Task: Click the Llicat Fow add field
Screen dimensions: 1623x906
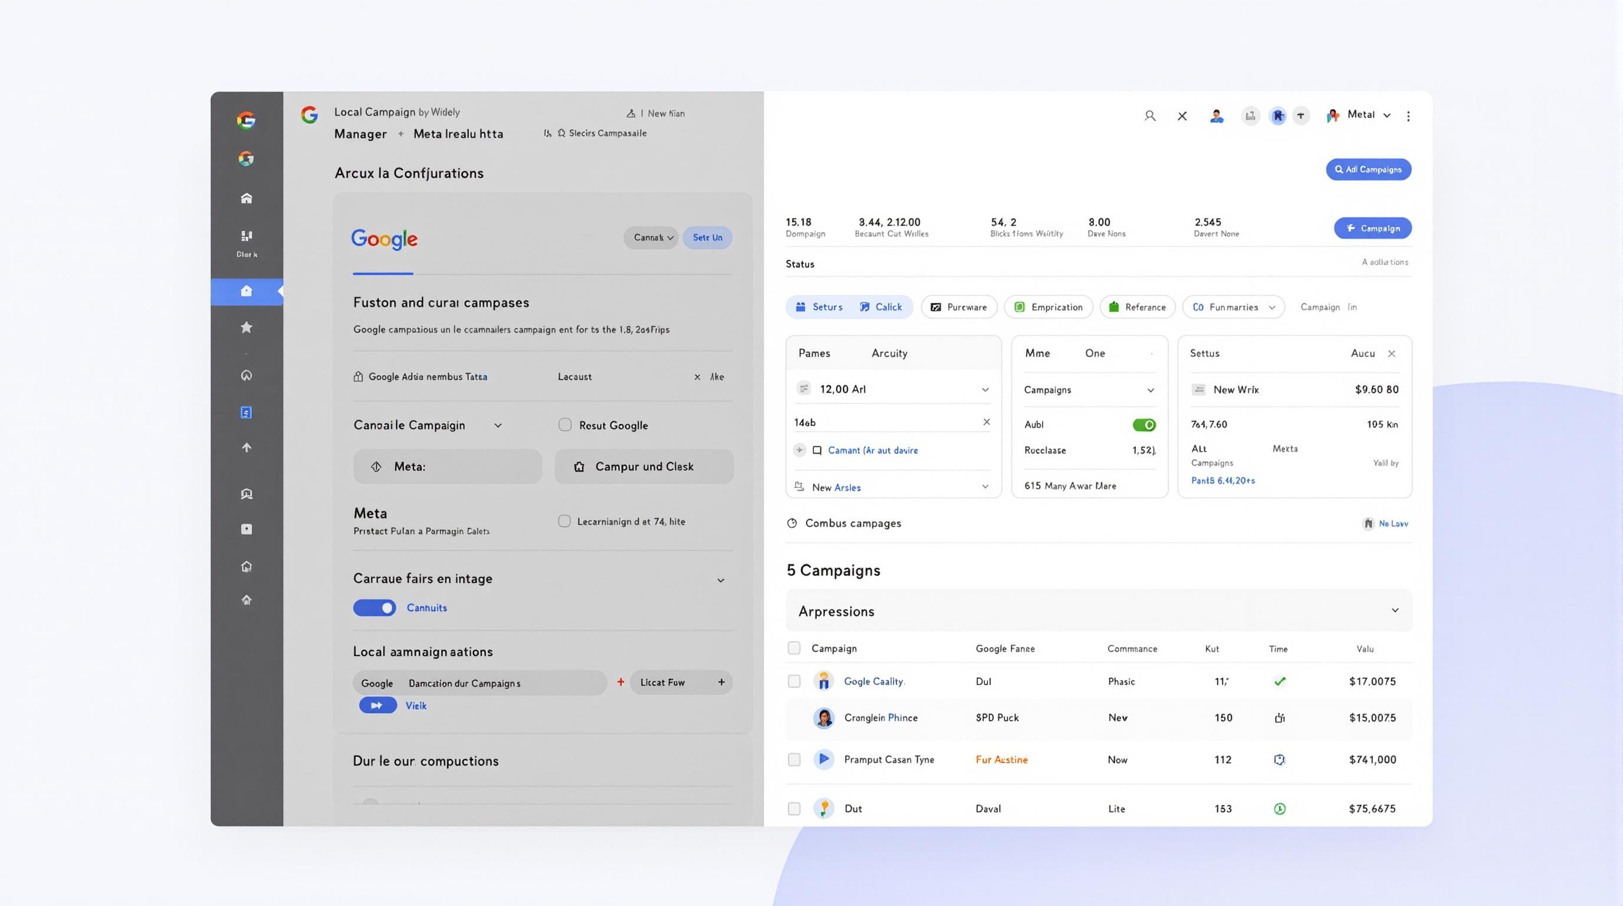Action: (x=681, y=682)
